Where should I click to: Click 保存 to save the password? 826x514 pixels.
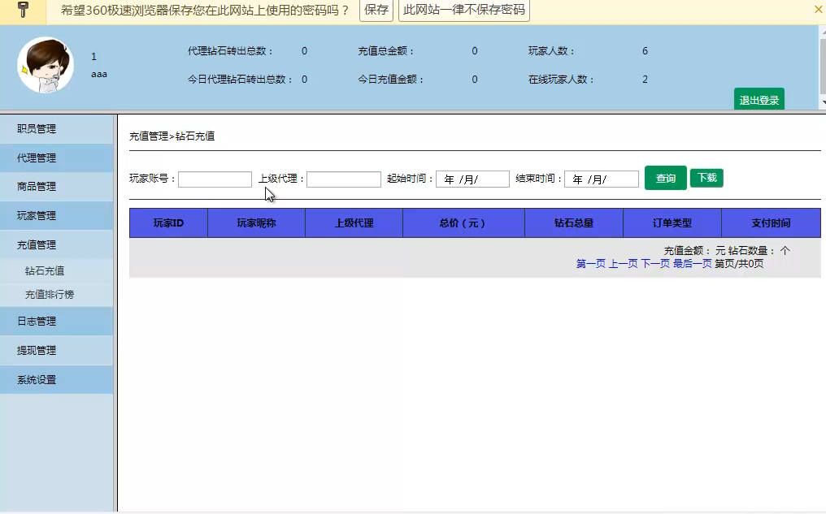point(376,11)
